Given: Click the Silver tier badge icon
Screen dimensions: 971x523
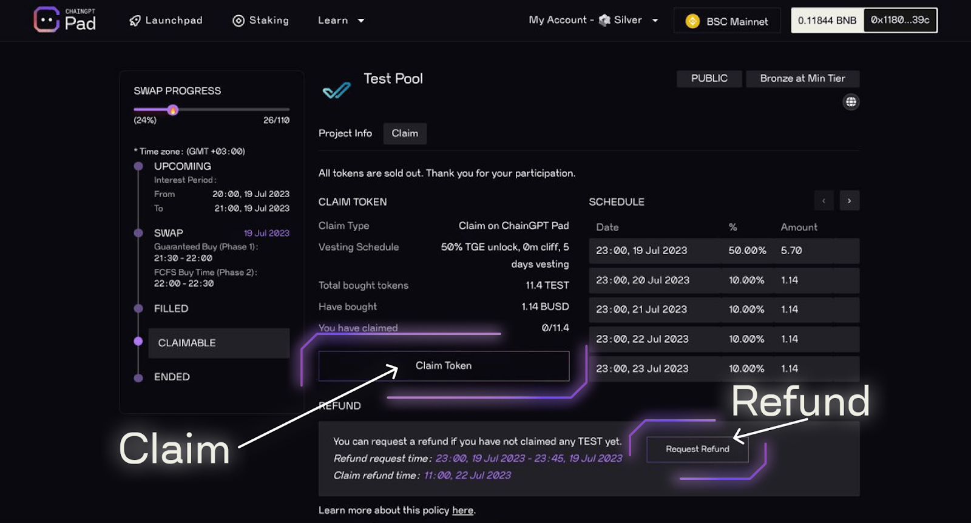Looking at the screenshot, I should (604, 20).
